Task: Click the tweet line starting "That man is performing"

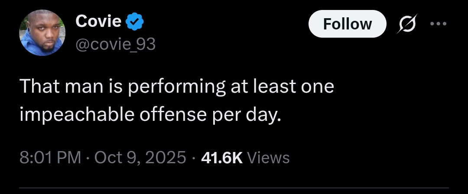Action: tap(177, 87)
